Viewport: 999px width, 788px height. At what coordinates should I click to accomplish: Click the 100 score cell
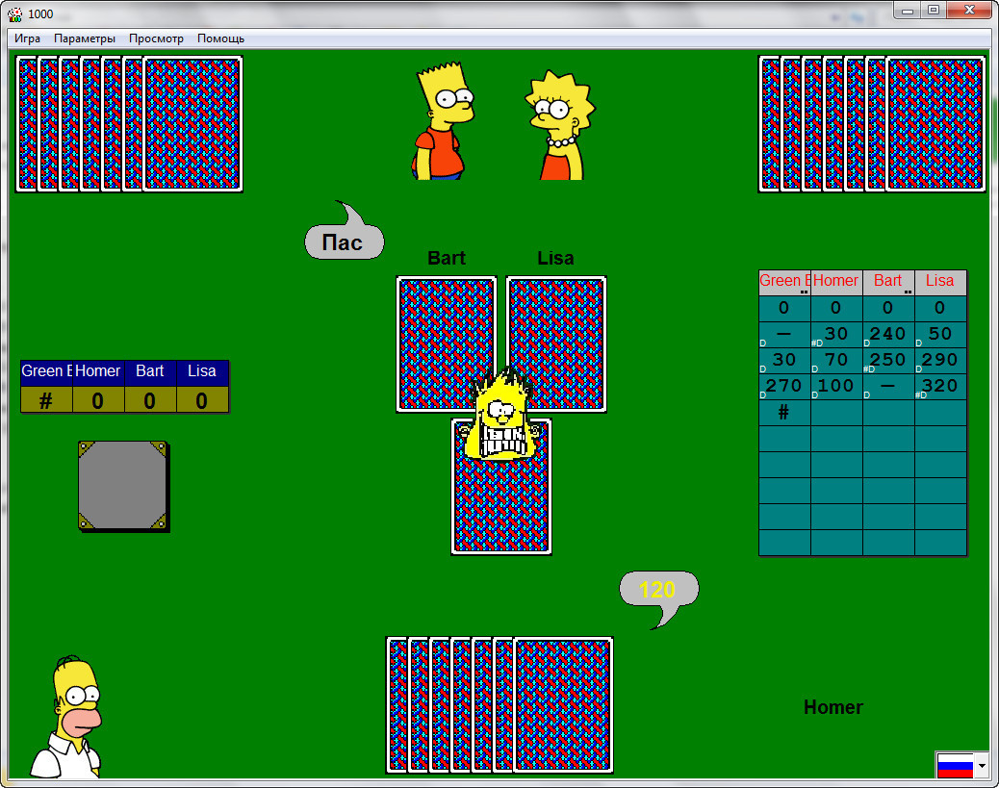(836, 386)
